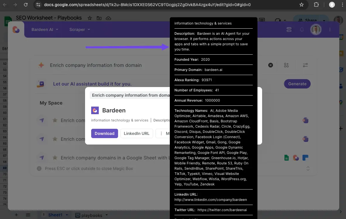Image resolution: width=346 pixels, height=219 pixels.
Task: Click the Generate button
Action: pos(297,84)
